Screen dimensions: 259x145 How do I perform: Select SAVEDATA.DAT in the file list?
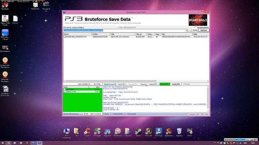point(81,91)
